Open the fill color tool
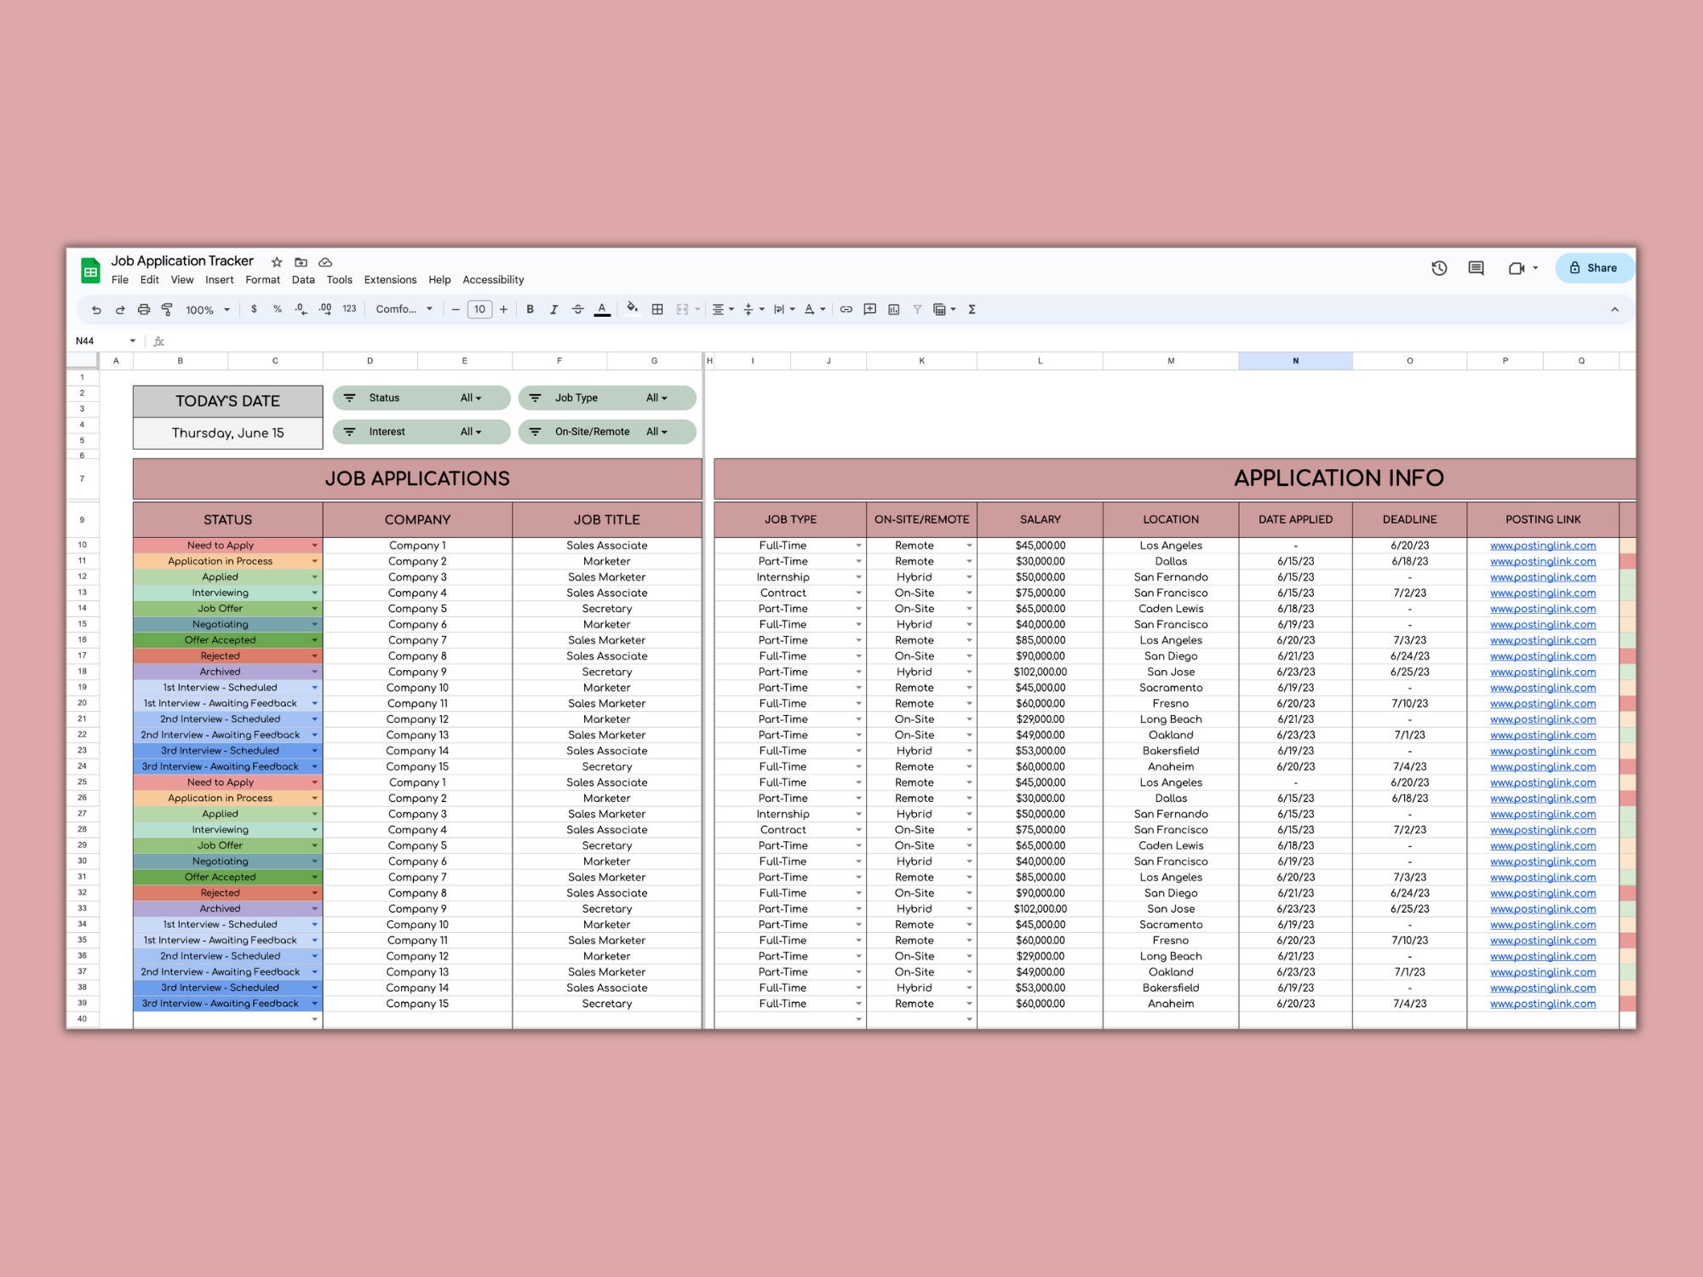The width and height of the screenshot is (1703, 1277). tap(632, 309)
